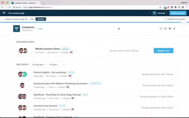Open Feature insights - Live workshop event

coord(50,72)
